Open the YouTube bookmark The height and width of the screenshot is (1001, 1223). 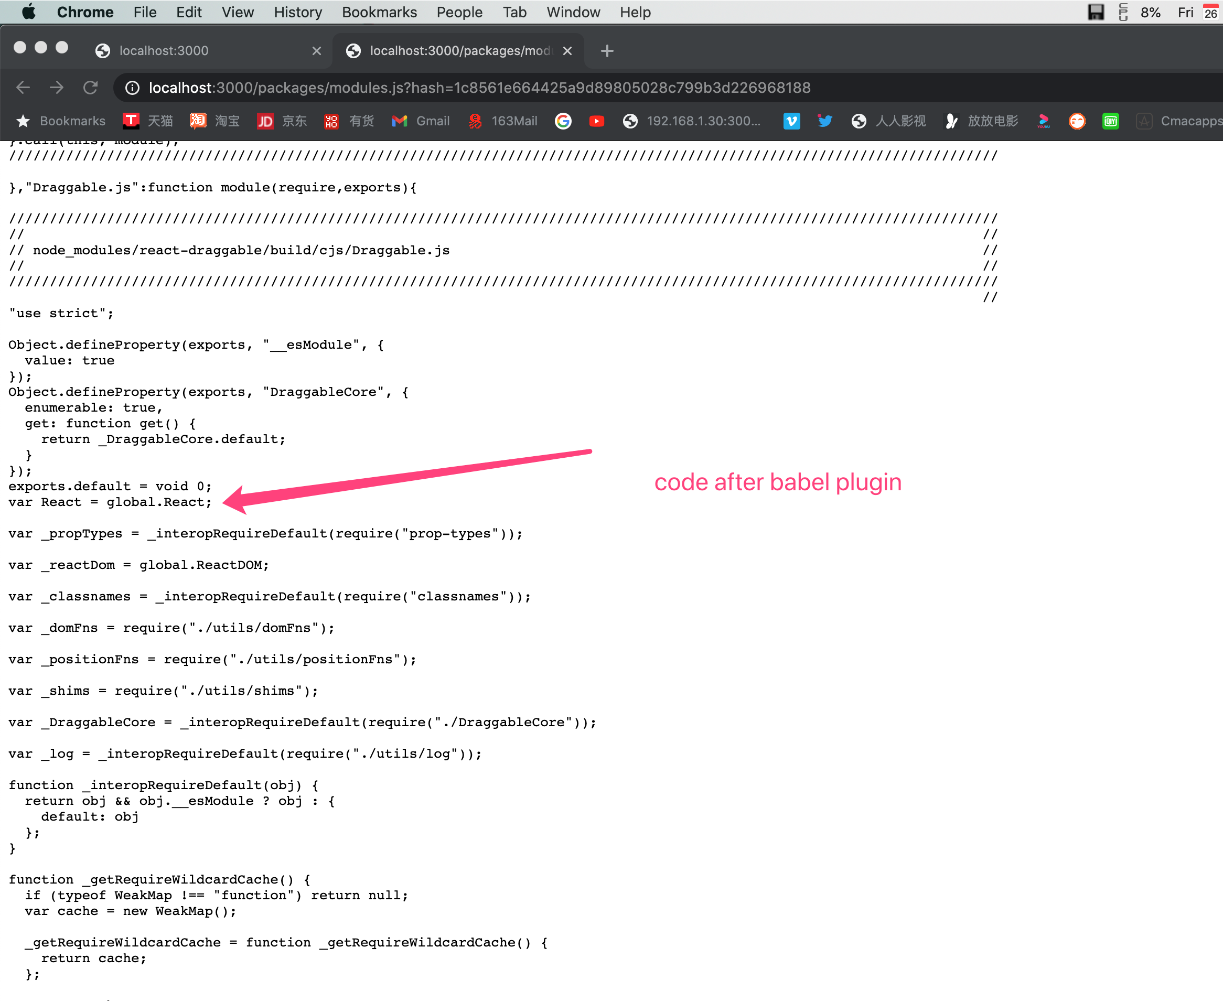coord(597,121)
